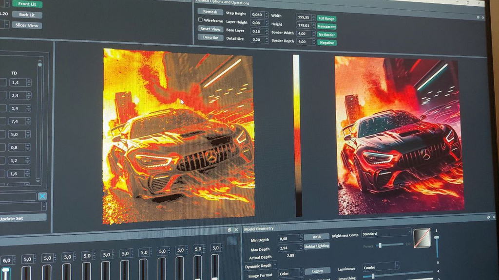Undock the Model Geometry panel via its float icon
499x280 pixels.
tap(488, 217)
